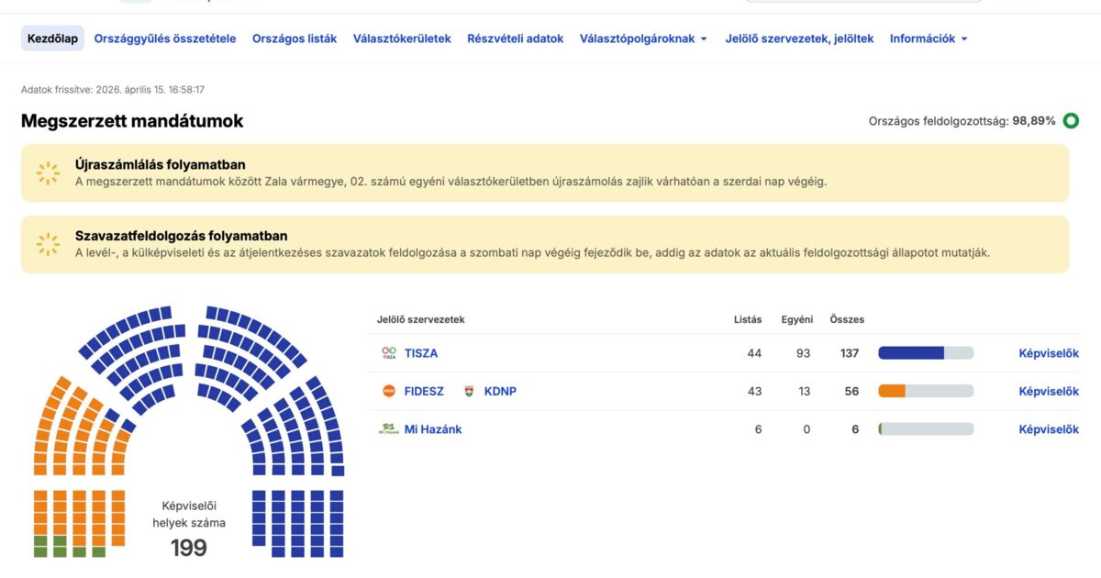Expand the Választópolgároknak dropdown menu
Viewport: 1101px width, 578px height.
[x=643, y=39]
